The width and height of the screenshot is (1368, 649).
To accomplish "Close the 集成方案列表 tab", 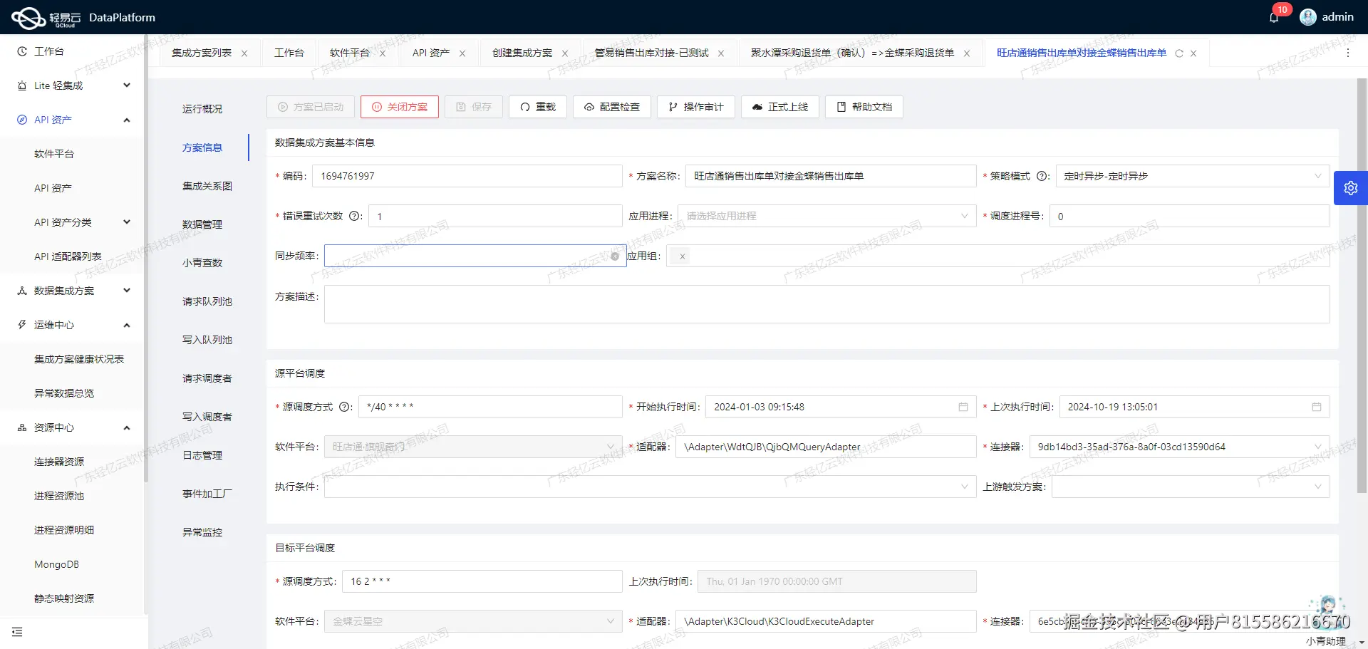I will (x=244, y=53).
